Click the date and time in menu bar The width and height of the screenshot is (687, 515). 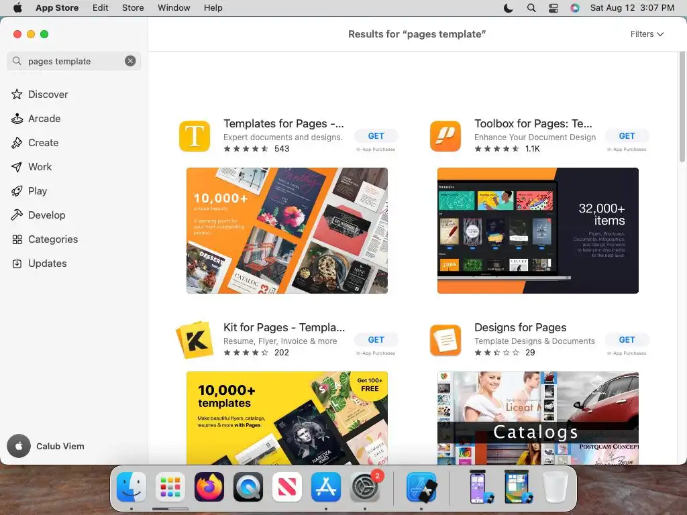click(x=632, y=8)
